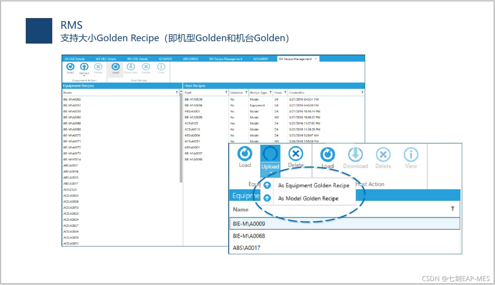Screen dimensions: 495x285
Task: Click the Upload icon in the main window toolbar
Action: (x=84, y=66)
